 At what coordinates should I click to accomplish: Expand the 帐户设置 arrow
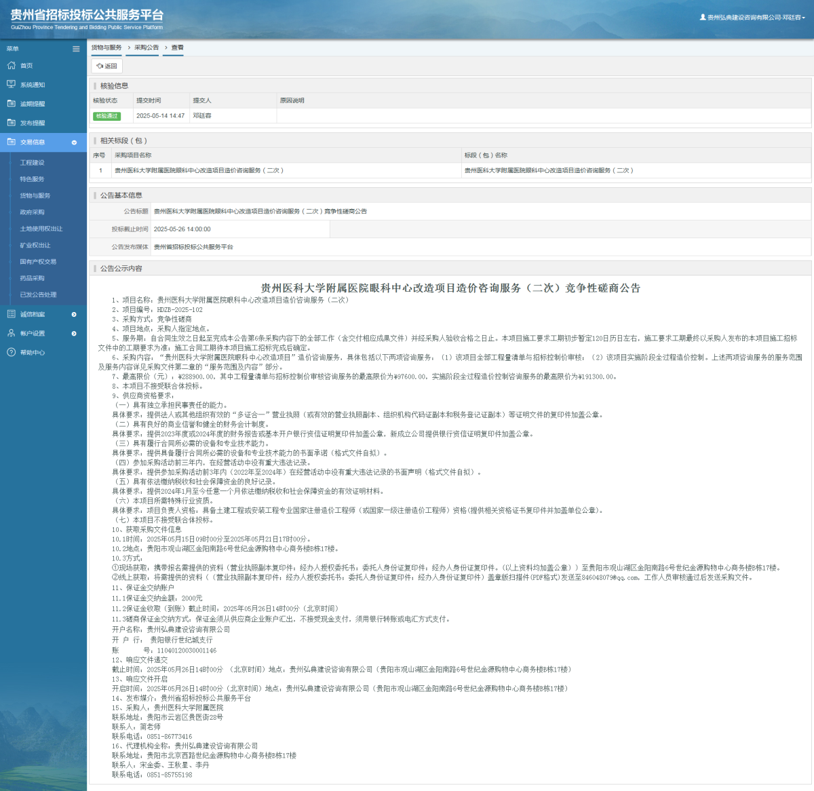[x=73, y=333]
